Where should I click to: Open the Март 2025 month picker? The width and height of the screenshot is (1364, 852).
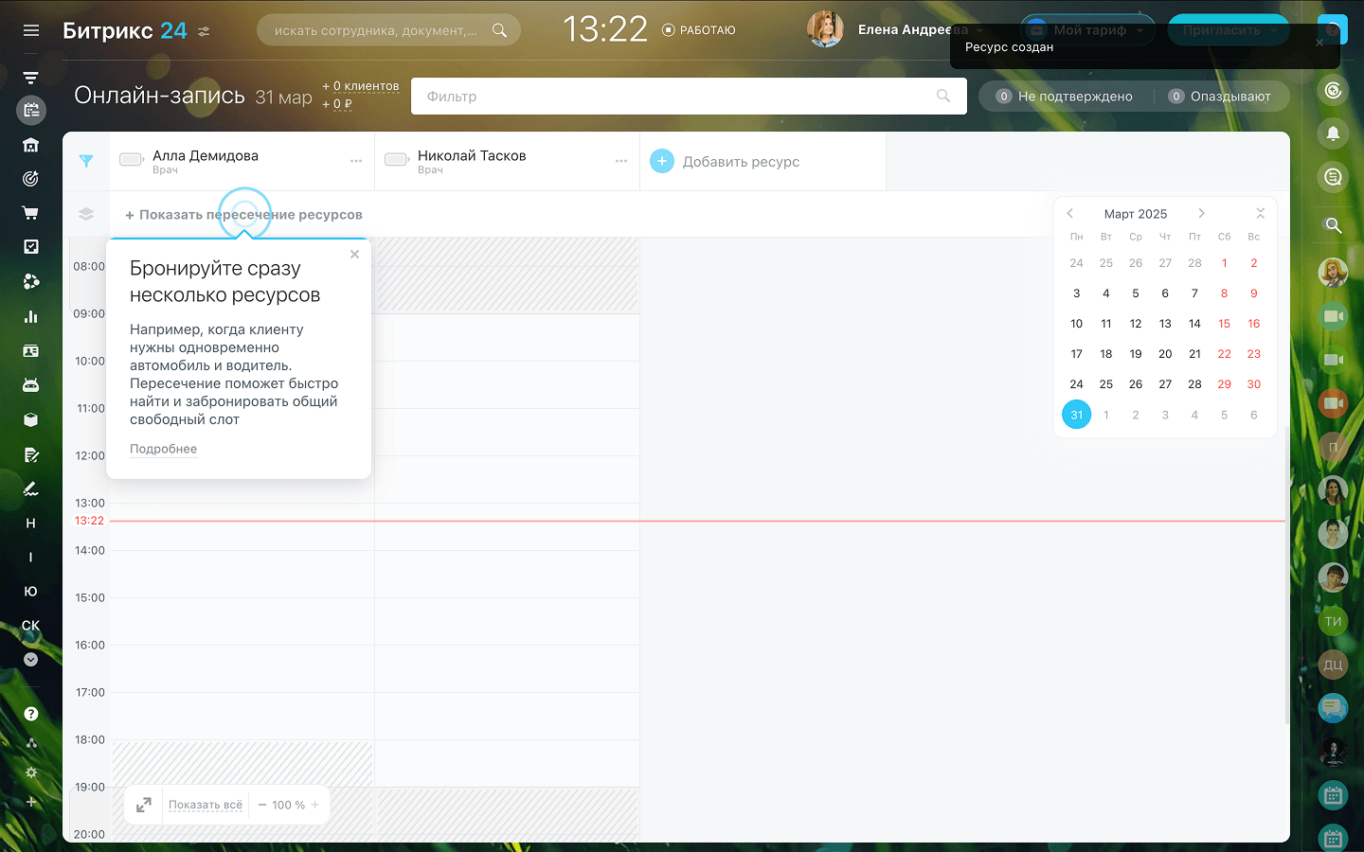[1136, 214]
